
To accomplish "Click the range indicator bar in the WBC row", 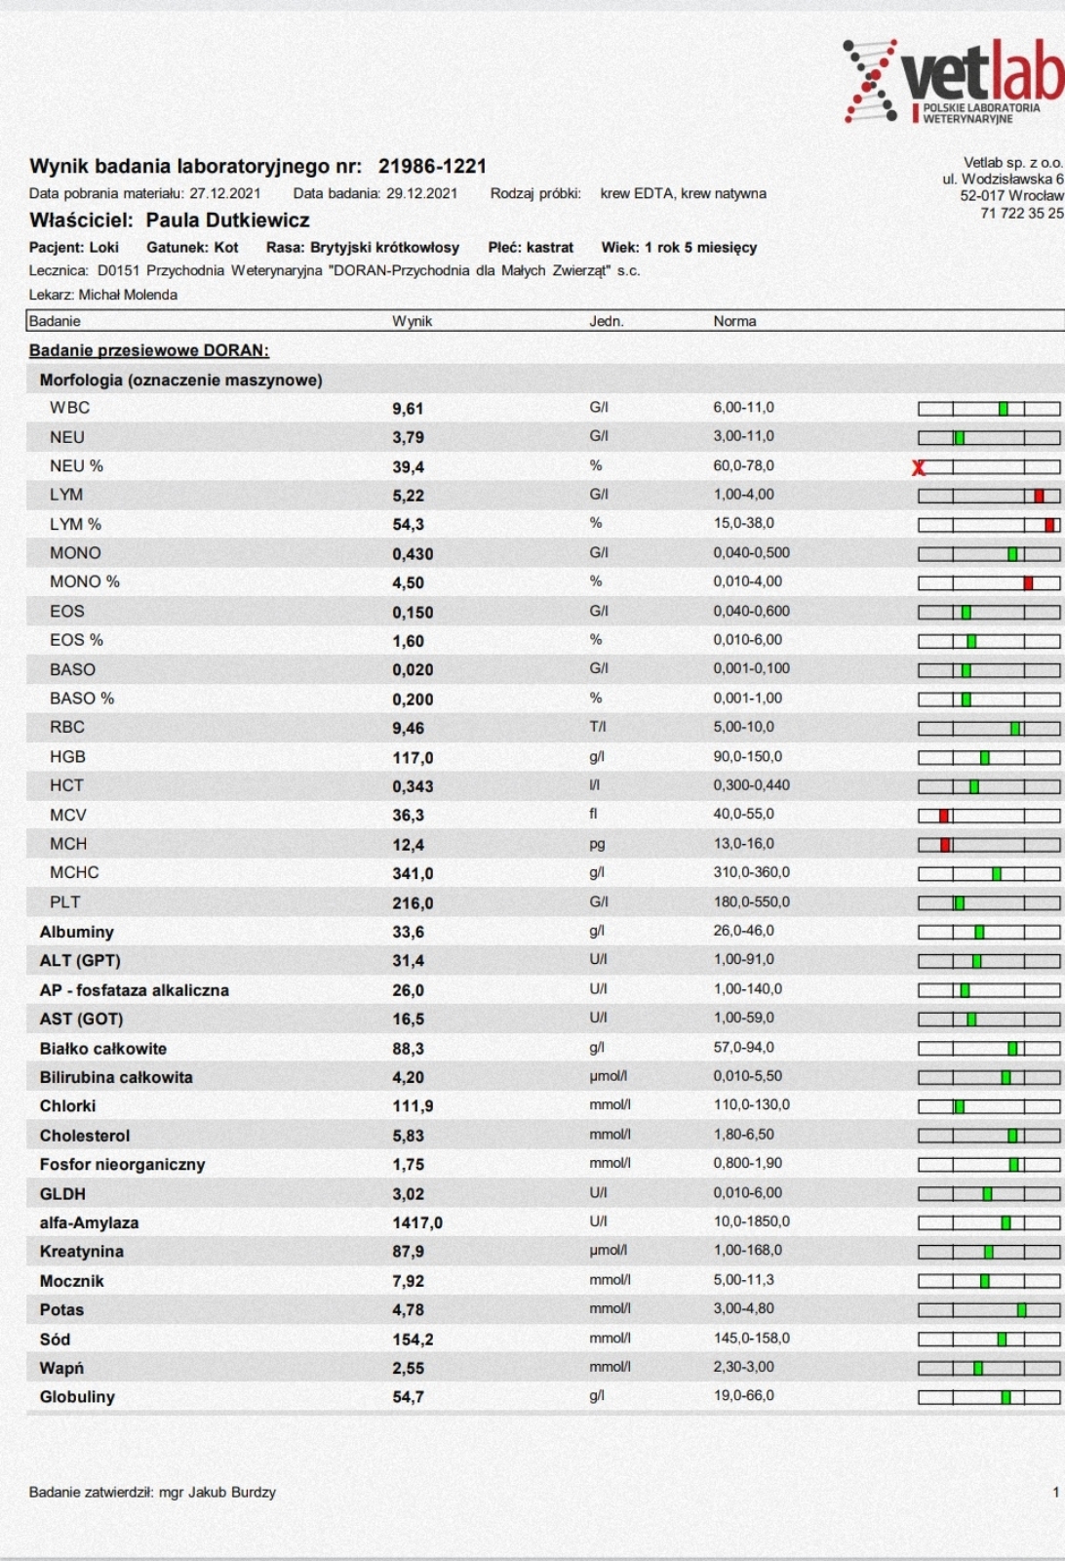I will click(x=989, y=409).
